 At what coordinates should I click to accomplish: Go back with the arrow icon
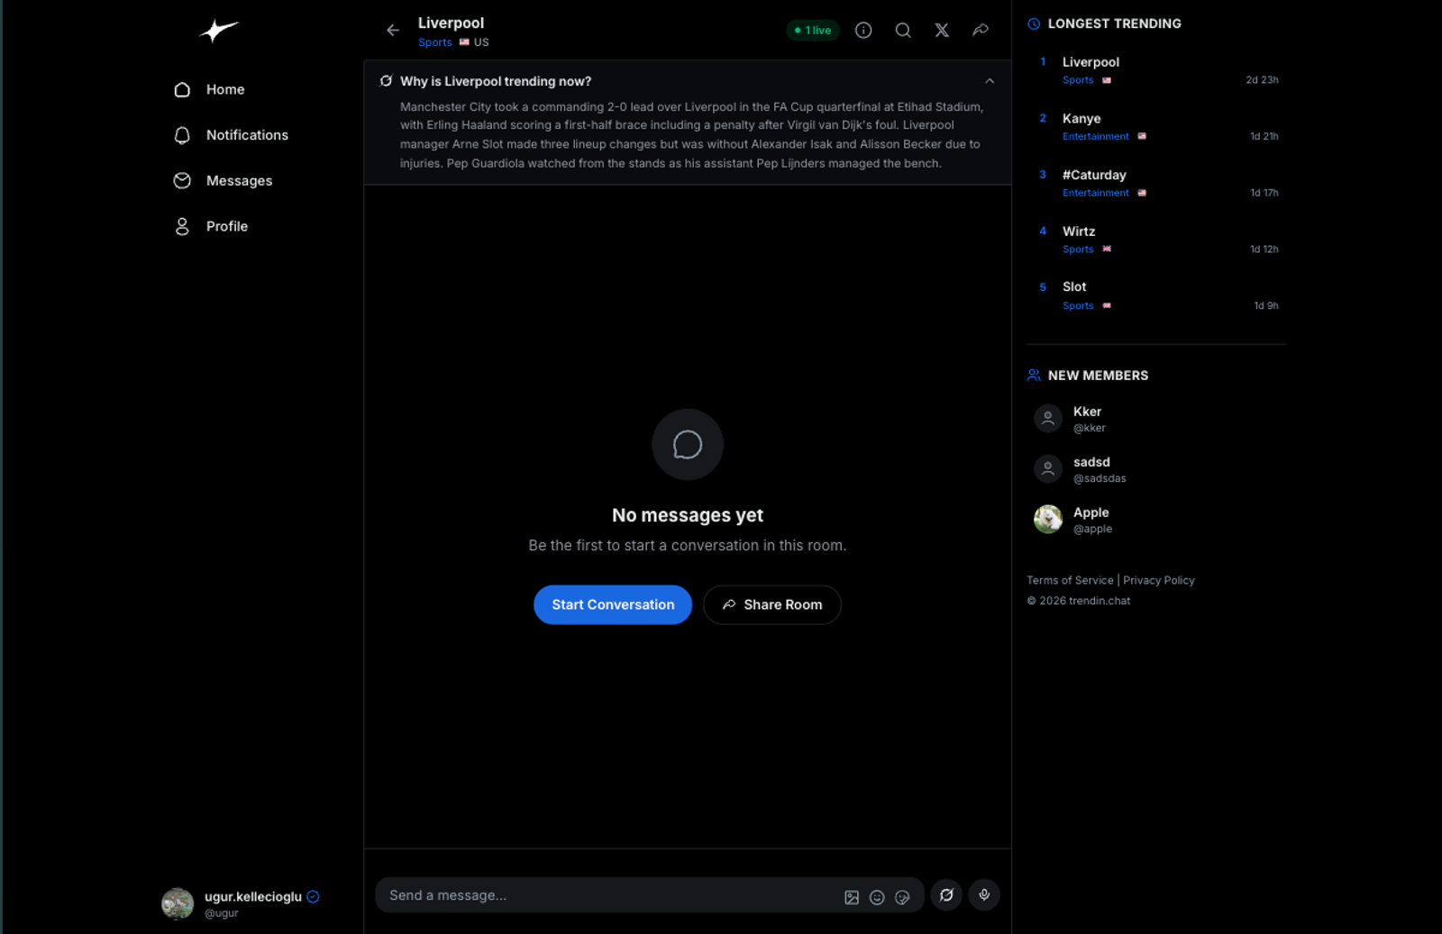click(393, 30)
